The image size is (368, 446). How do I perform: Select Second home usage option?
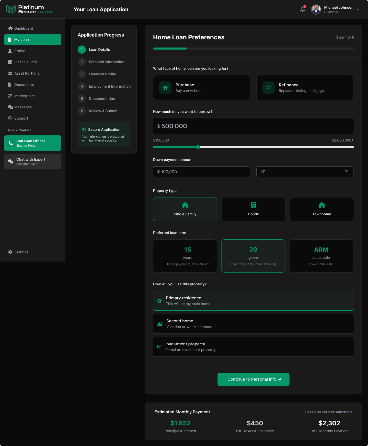253,324
